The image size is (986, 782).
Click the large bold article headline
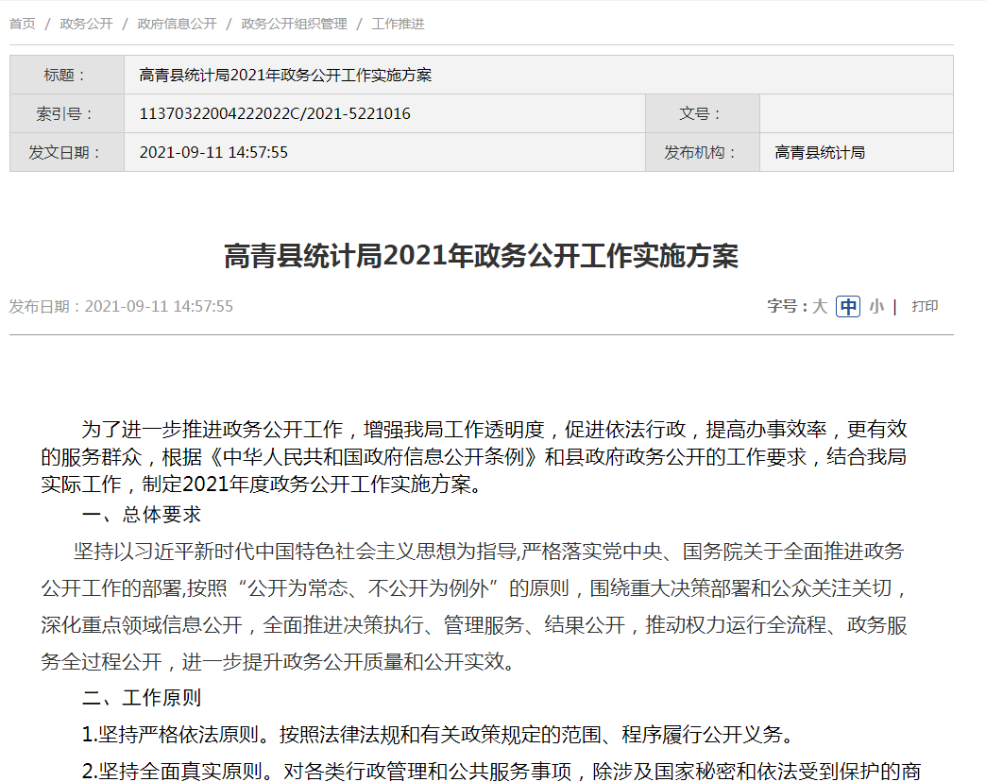pos(481,256)
